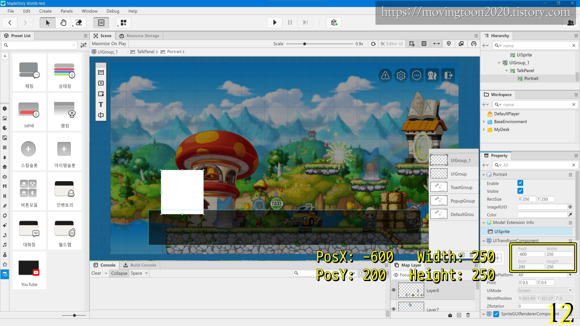Click the PosX input field
580x326 pixels.
[531, 254]
